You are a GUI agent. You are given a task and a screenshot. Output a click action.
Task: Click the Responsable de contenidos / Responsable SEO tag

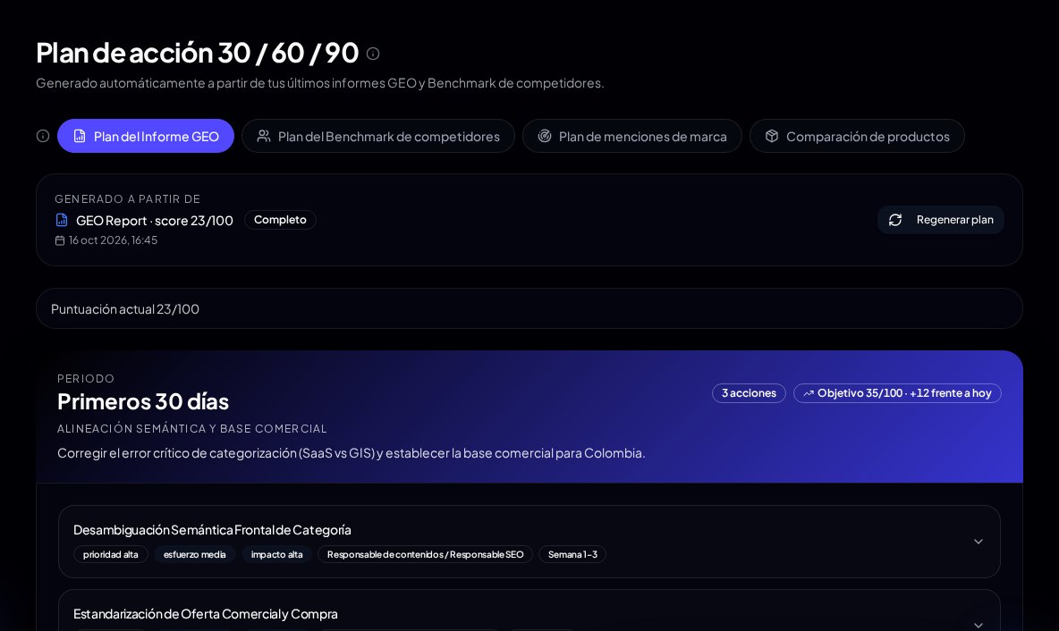pyautogui.click(x=426, y=555)
